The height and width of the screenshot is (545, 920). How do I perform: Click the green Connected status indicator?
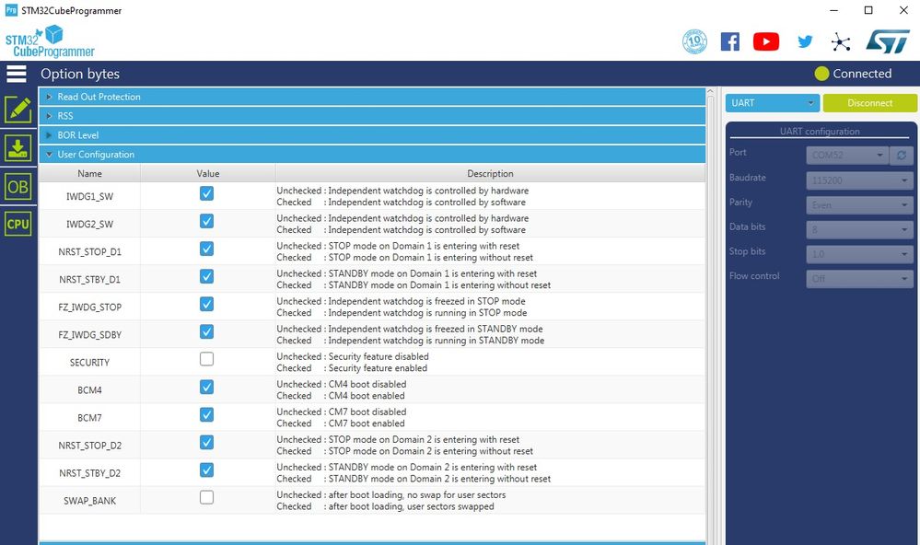tap(822, 74)
